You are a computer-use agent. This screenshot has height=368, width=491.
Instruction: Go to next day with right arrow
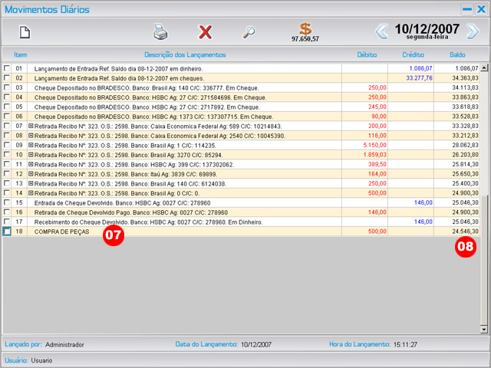click(473, 31)
